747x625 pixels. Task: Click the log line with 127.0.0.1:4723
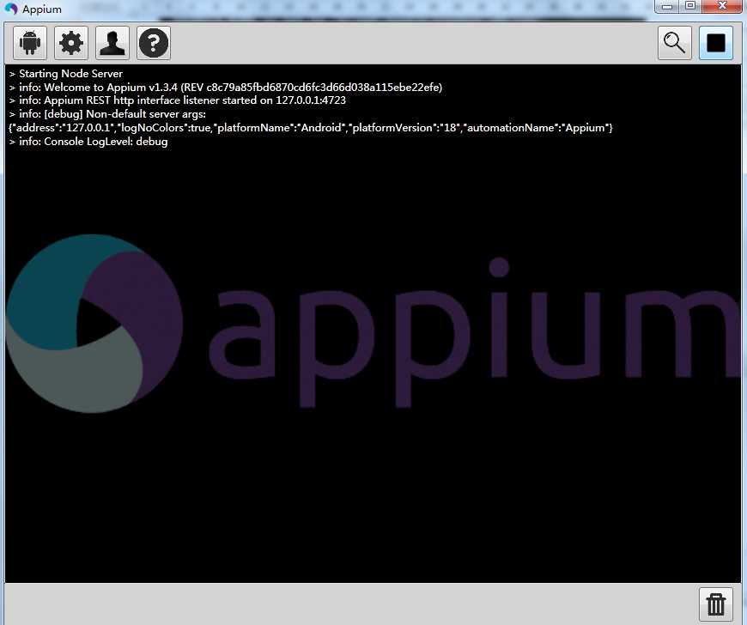pyautogui.click(x=177, y=100)
